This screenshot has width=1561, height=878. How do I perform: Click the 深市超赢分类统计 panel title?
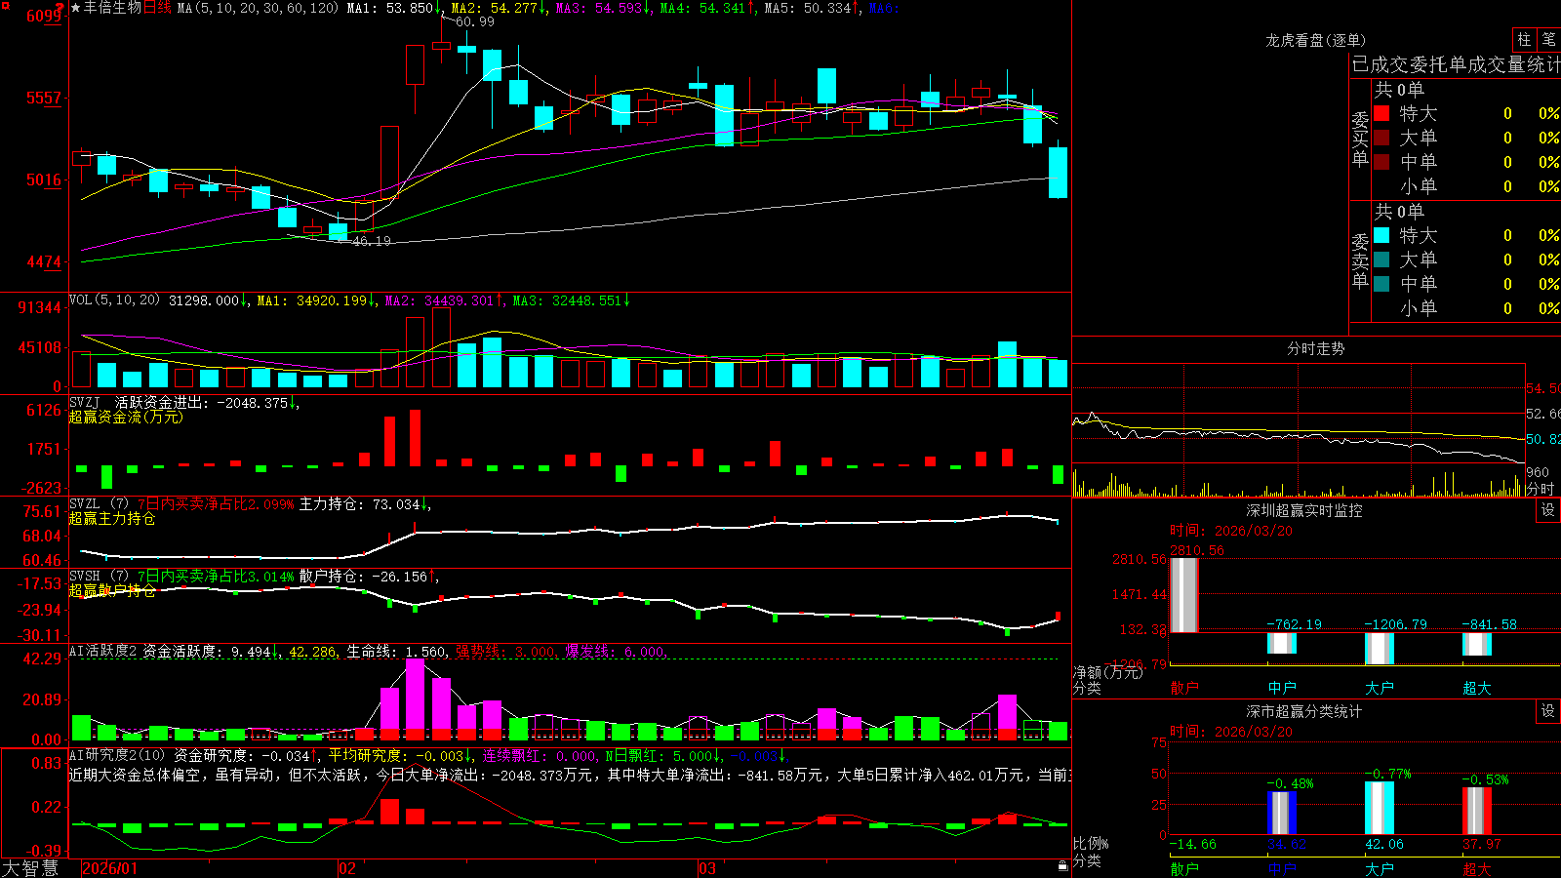tap(1303, 711)
